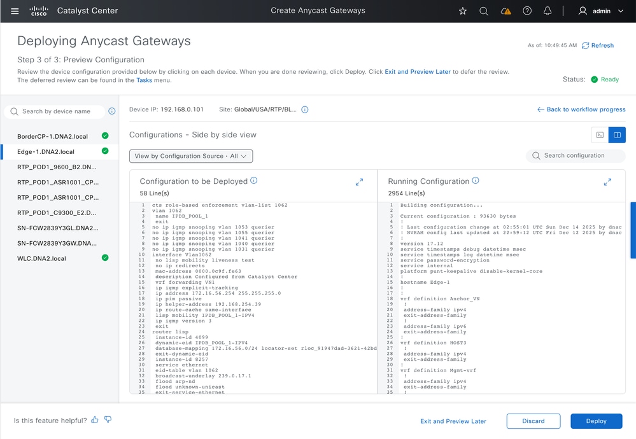
Task: Open global search magnifier icon
Action: (x=483, y=11)
